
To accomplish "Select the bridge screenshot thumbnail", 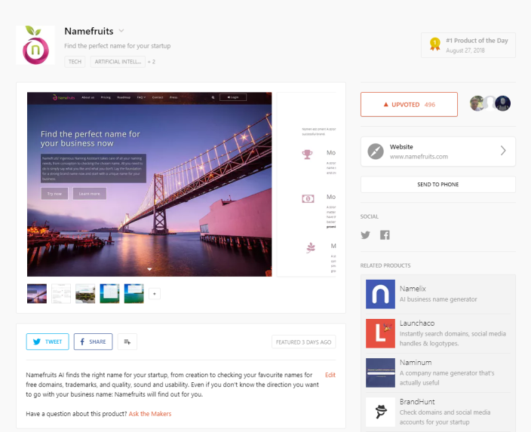I will (37, 293).
